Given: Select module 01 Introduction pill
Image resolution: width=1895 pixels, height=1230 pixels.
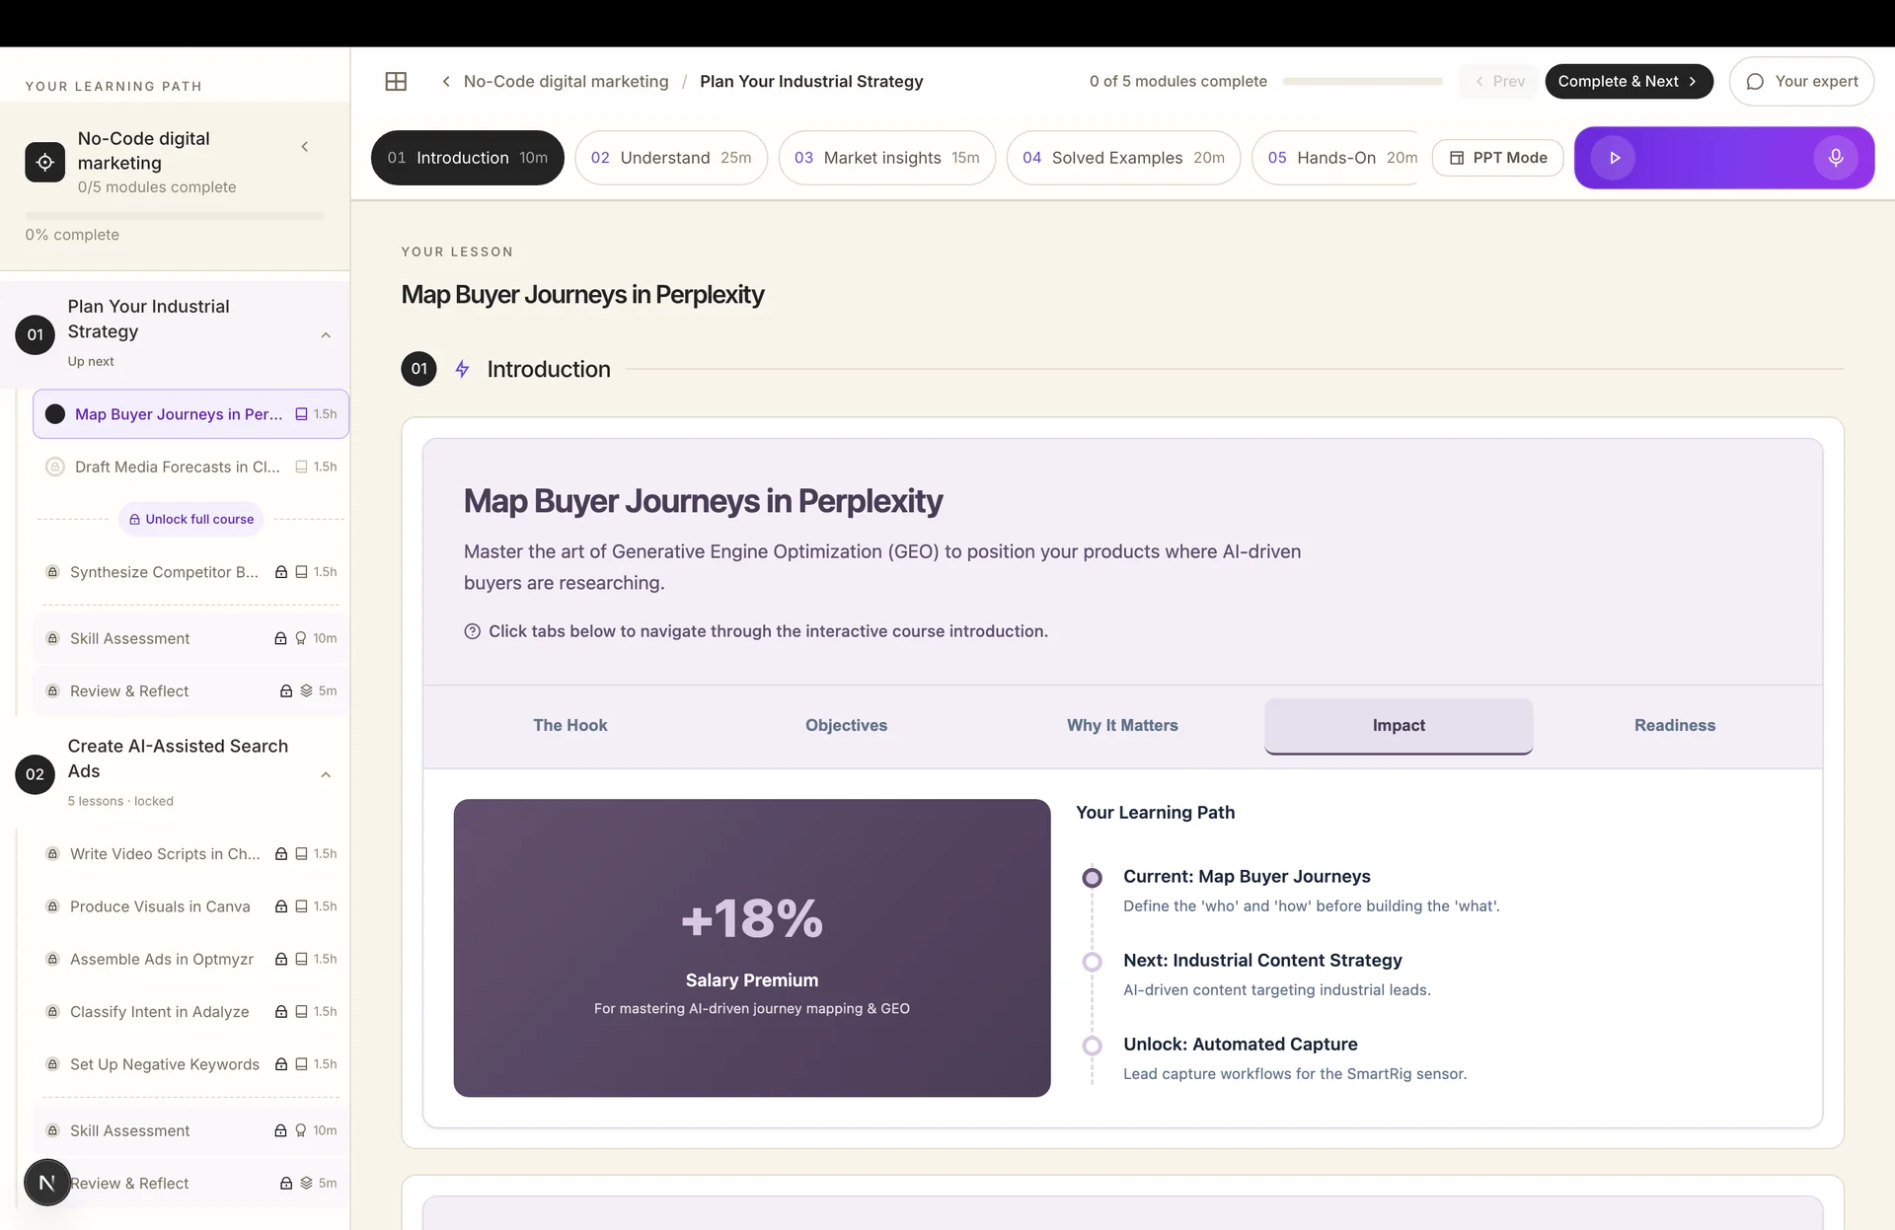Looking at the screenshot, I should pos(468,158).
